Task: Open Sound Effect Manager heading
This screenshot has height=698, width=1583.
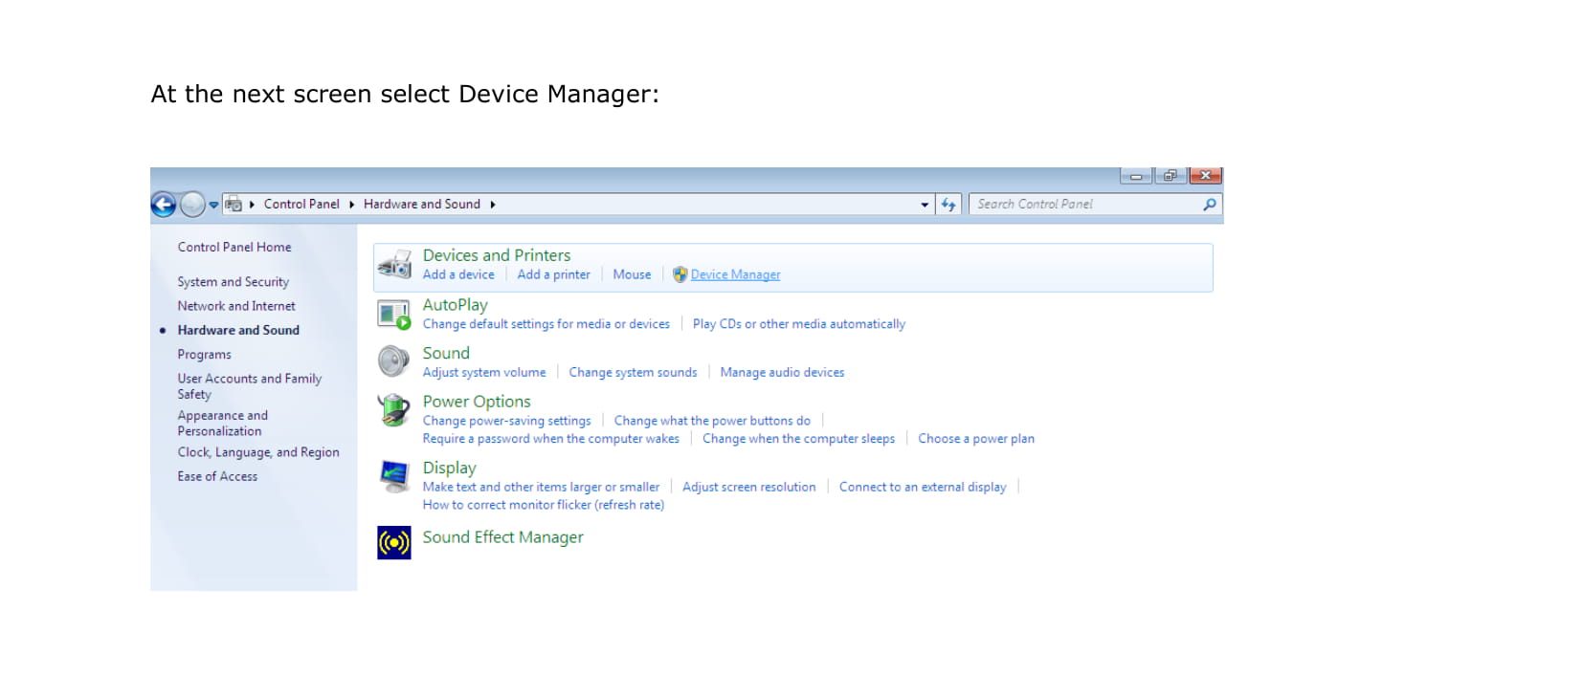Action: coord(503,537)
